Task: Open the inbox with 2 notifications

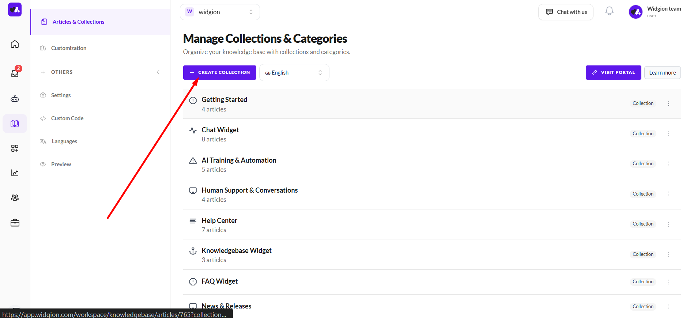Action: (15, 73)
